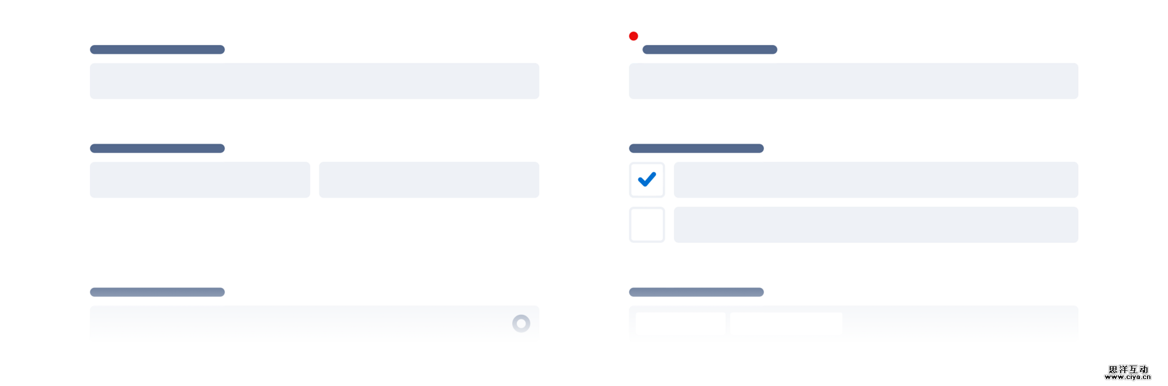Click the label bar above the checkboxes
The height and width of the screenshot is (386, 1168).
pyautogui.click(x=696, y=148)
